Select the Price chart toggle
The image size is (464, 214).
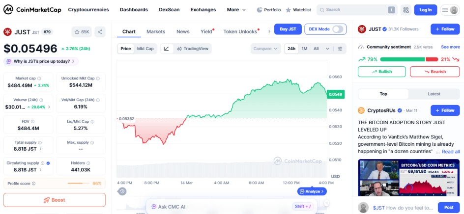126,49
